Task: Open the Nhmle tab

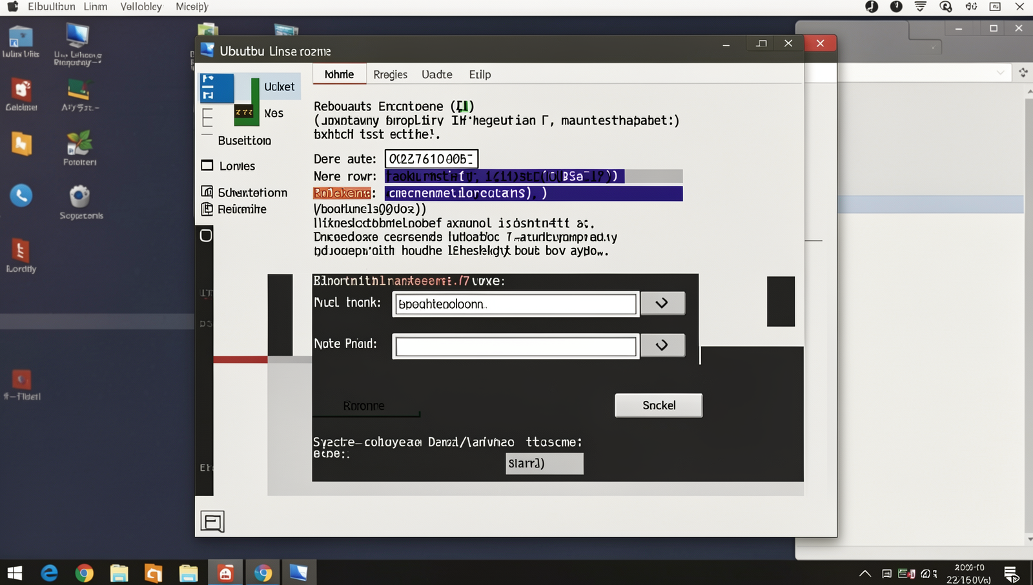Action: 340,74
